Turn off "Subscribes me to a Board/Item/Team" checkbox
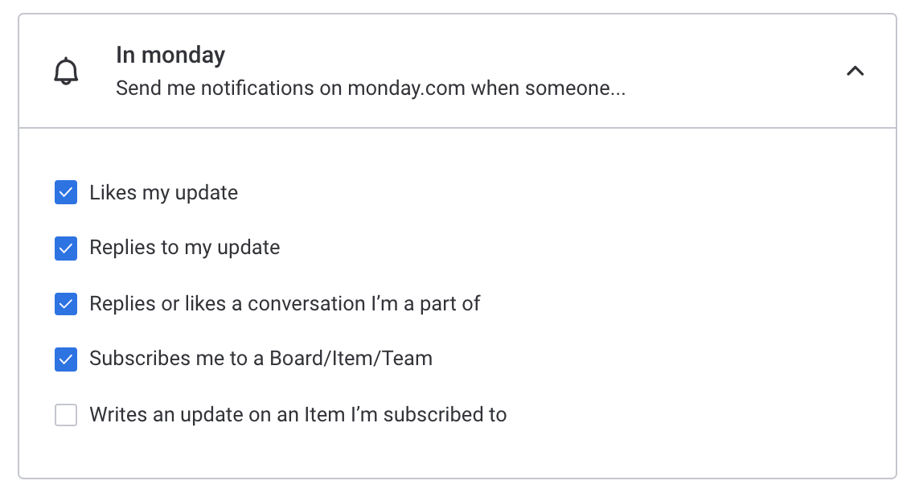Screen dimensions: 915x497 [x=66, y=359]
